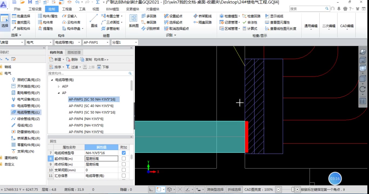
Task: Click inside the 搜索构件 search field
Action: (89, 73)
